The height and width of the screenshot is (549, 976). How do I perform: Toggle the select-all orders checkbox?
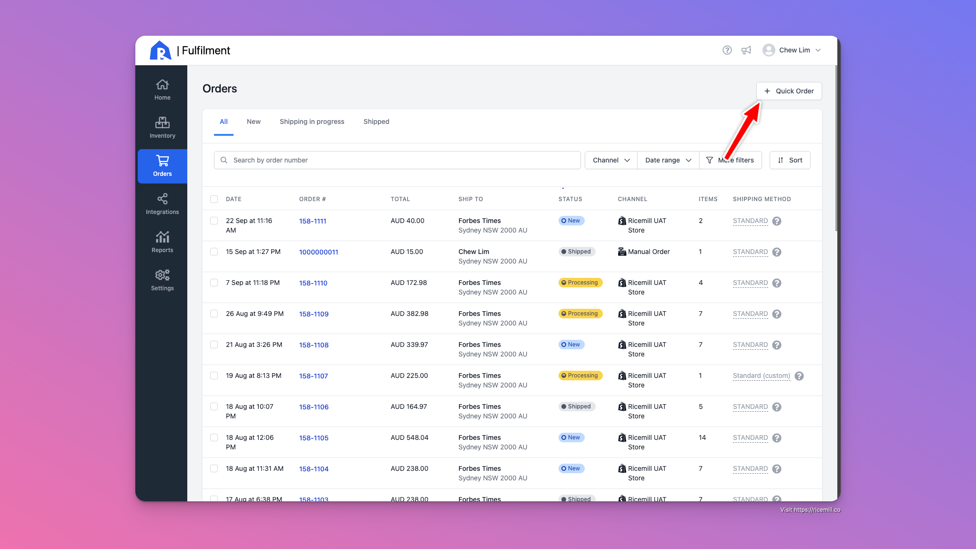tap(214, 199)
